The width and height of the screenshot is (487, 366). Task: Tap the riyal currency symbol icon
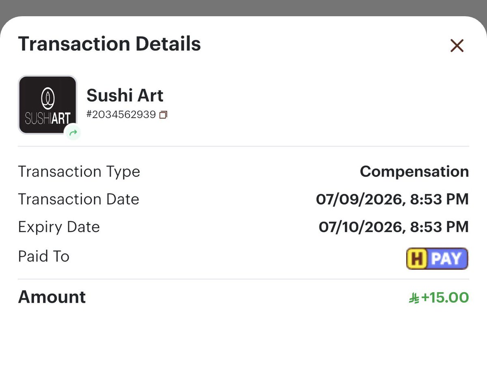(x=414, y=298)
